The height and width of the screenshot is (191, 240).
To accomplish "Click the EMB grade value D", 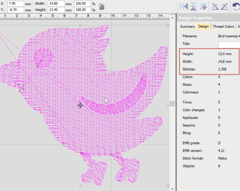I will [x=219, y=143].
